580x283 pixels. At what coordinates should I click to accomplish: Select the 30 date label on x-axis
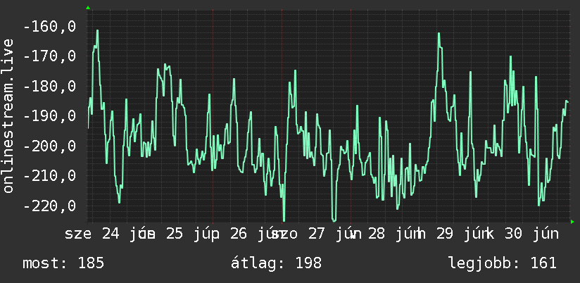[x=512, y=234]
